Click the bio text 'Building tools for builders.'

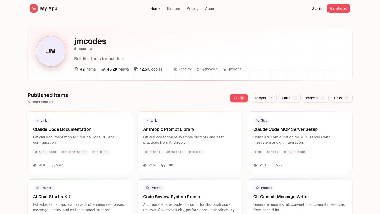pyautogui.click(x=100, y=59)
